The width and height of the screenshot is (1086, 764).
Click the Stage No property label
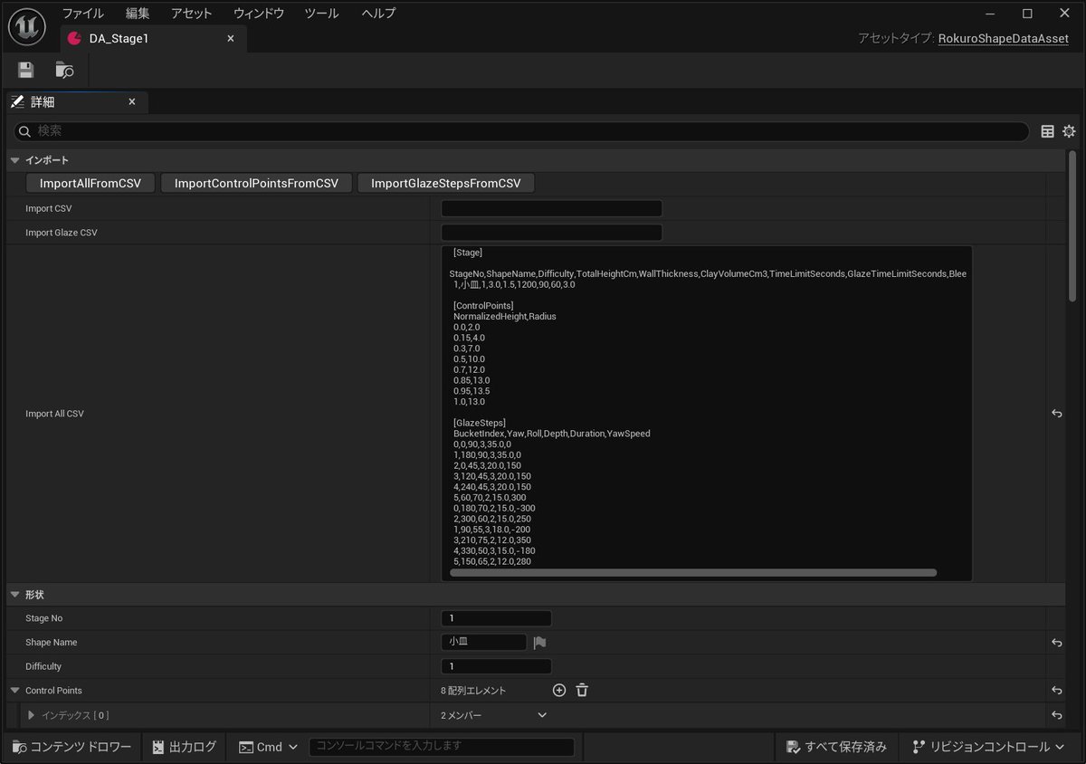tap(44, 618)
